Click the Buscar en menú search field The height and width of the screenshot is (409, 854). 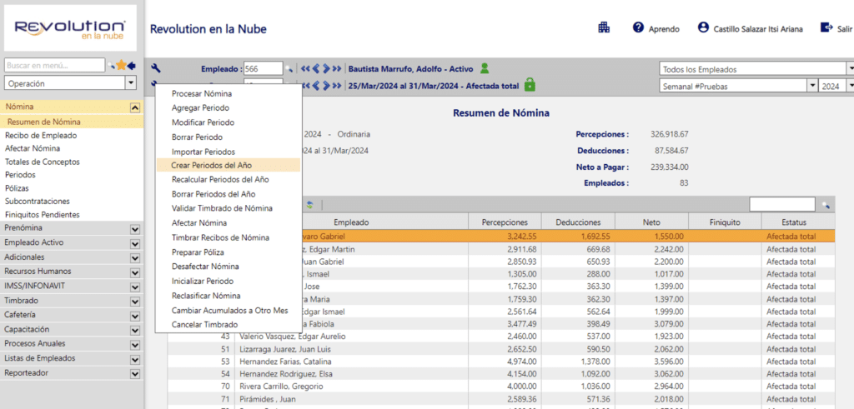tap(54, 65)
